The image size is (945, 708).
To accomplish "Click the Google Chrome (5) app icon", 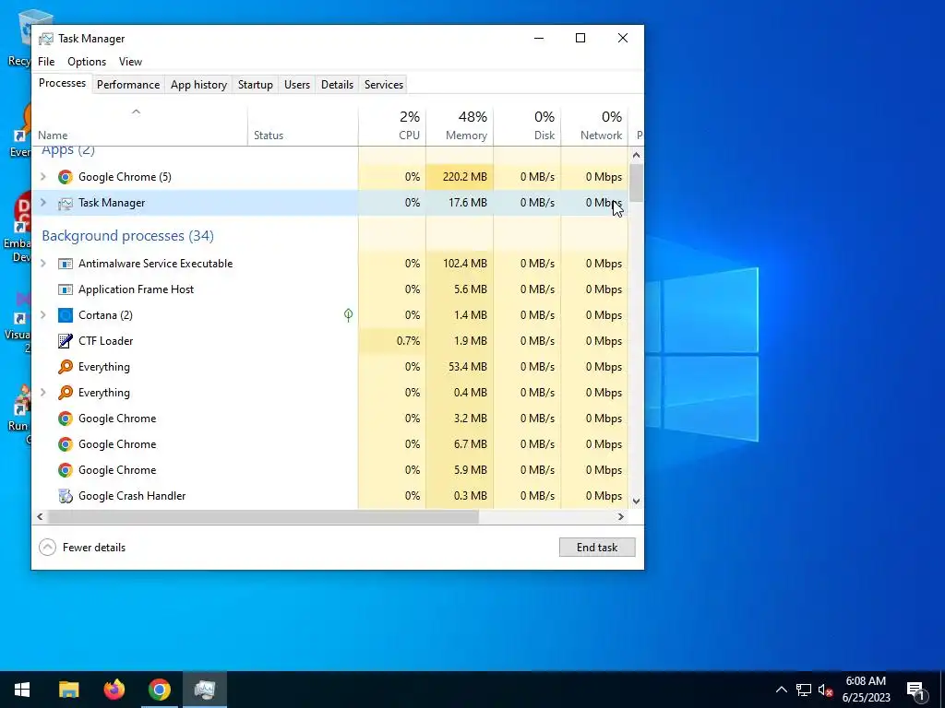I will point(66,177).
